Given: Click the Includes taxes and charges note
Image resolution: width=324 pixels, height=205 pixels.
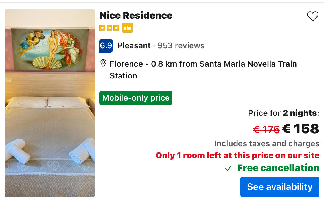Looking at the screenshot, I should coord(267,143).
